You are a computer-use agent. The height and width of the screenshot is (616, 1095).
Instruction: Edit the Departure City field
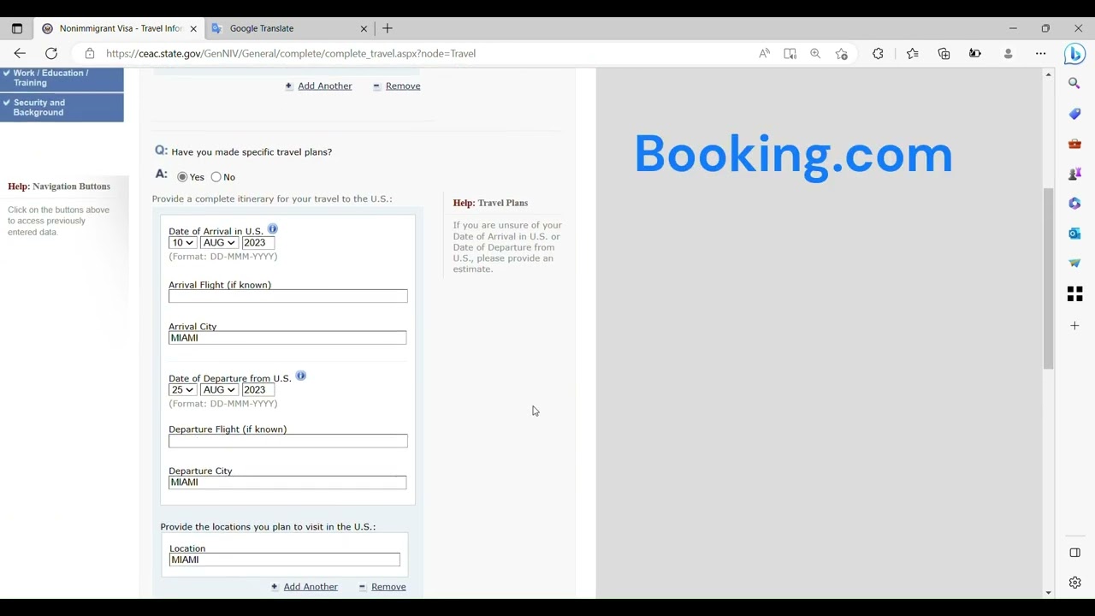tap(287, 483)
